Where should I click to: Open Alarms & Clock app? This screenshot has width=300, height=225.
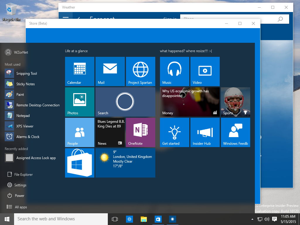pos(32,137)
